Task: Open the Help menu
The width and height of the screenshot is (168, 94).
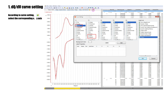Action: coord(59,6)
